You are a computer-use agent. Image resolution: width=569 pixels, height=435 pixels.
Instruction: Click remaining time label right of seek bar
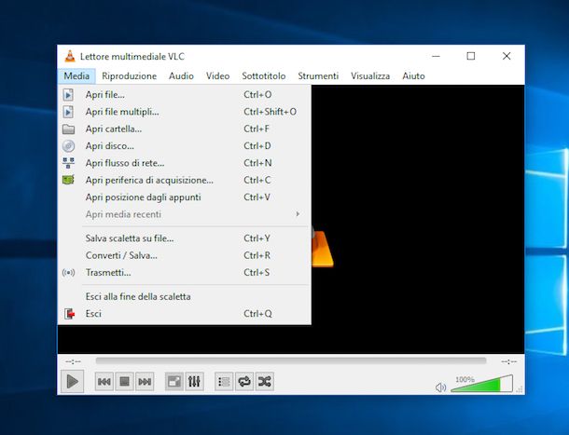click(508, 361)
